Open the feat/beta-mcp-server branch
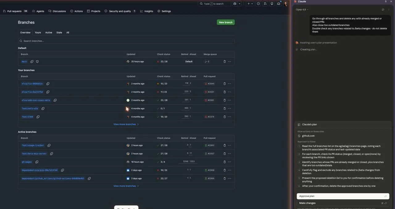Viewport: 395px width, 209px height. click(34, 154)
